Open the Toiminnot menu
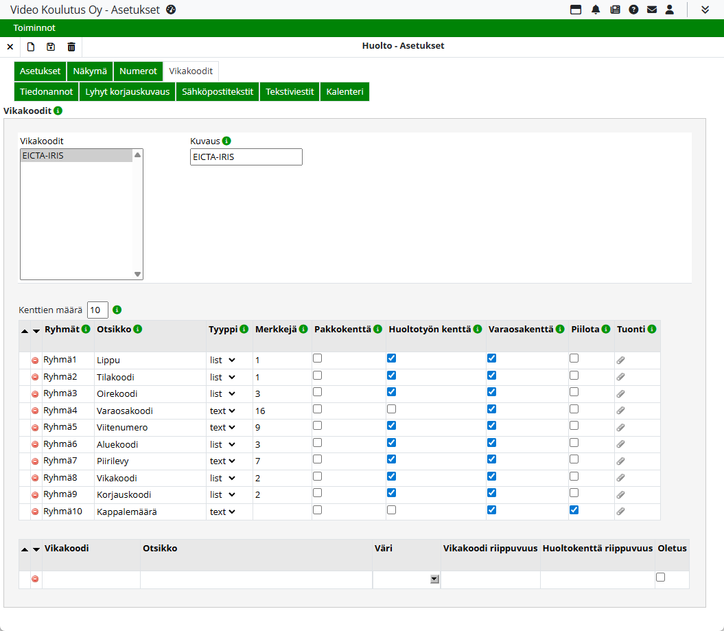The image size is (724, 631). [34, 28]
